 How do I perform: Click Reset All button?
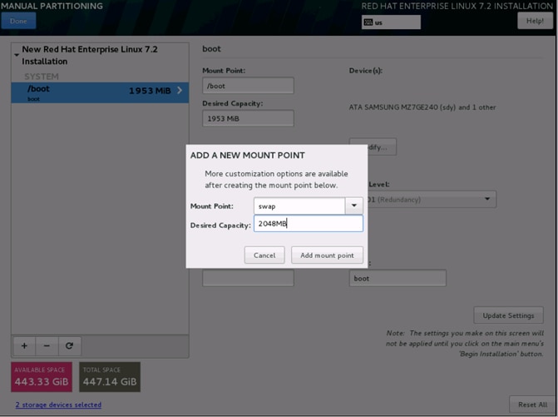click(532, 405)
